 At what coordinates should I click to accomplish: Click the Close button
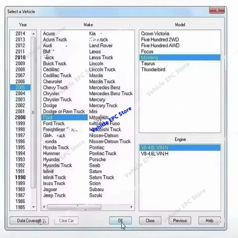pos(150,220)
